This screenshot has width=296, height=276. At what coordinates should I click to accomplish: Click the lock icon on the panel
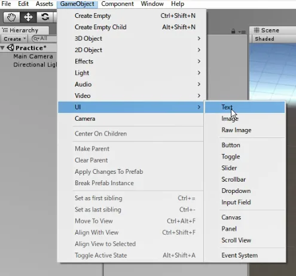tap(233, 31)
